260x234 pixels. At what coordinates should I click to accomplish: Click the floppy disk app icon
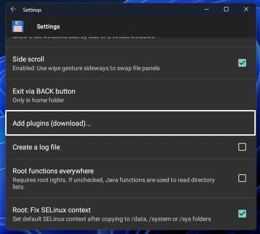click(18, 26)
